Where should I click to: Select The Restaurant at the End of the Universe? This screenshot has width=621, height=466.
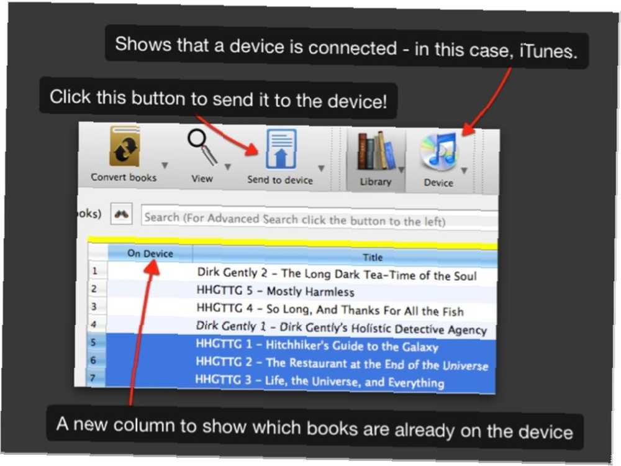pos(300,363)
